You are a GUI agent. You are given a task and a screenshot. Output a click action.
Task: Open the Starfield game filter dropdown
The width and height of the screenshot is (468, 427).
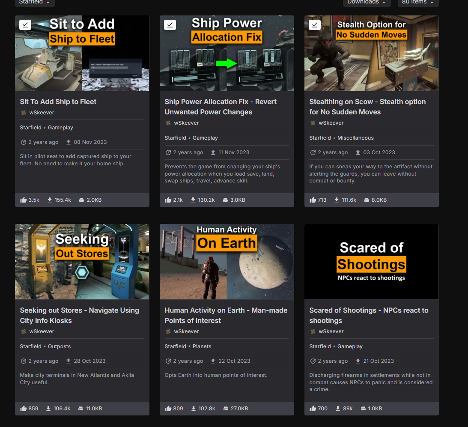pos(35,2)
